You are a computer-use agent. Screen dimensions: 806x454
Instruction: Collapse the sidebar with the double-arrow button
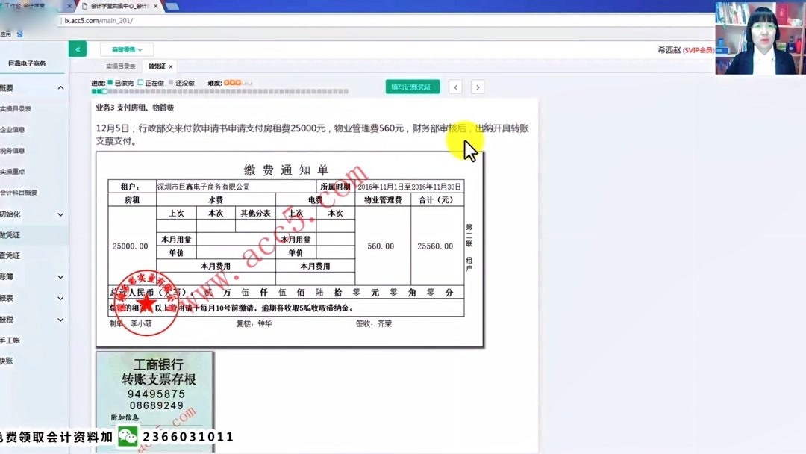point(78,49)
